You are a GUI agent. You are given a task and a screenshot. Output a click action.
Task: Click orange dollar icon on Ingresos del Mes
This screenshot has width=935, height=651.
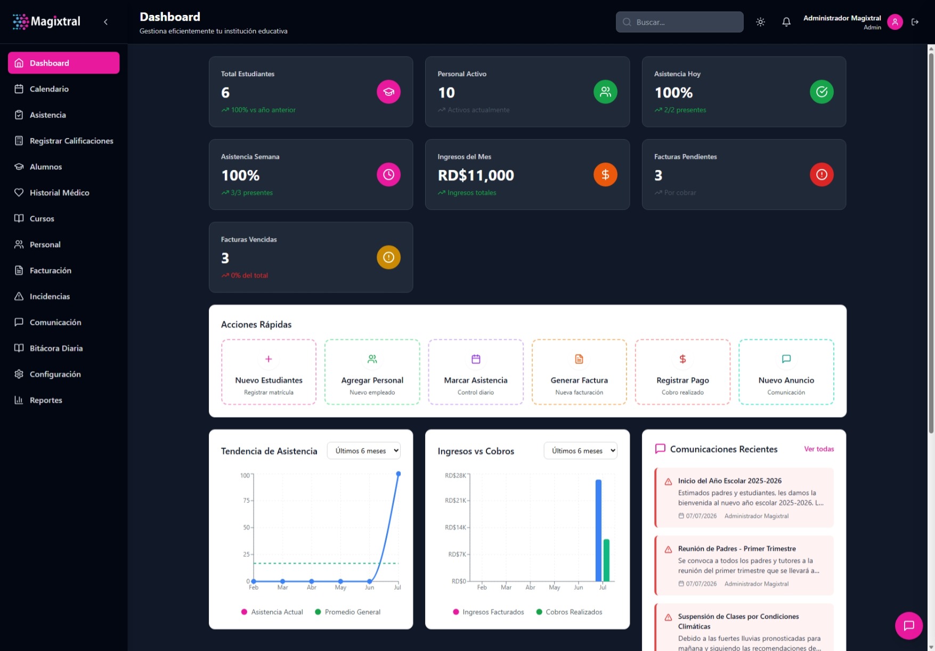[x=605, y=174]
